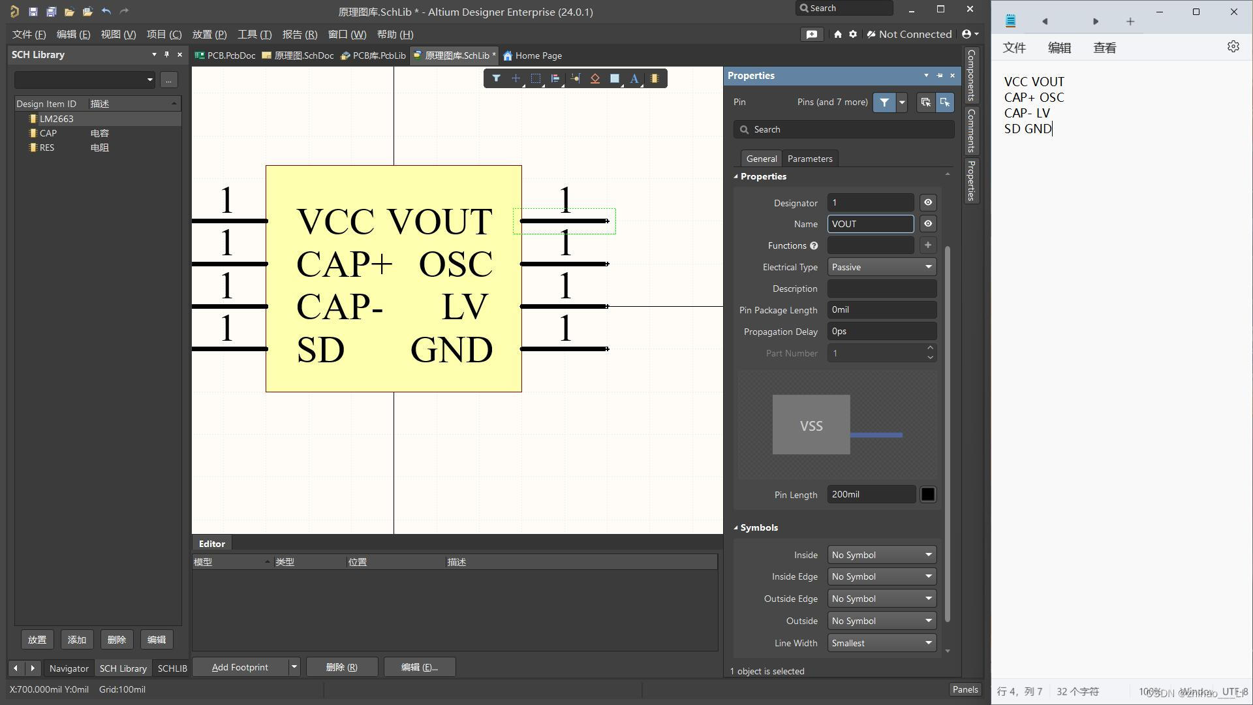1253x705 pixels.
Task: Switch to the Parameters tab
Action: tap(809, 159)
